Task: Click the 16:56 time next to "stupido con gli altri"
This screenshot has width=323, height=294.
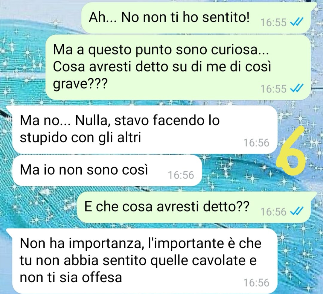Action: click(256, 143)
